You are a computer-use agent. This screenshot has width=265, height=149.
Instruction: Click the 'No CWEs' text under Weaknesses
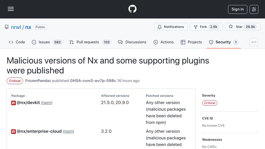[x=209, y=147]
